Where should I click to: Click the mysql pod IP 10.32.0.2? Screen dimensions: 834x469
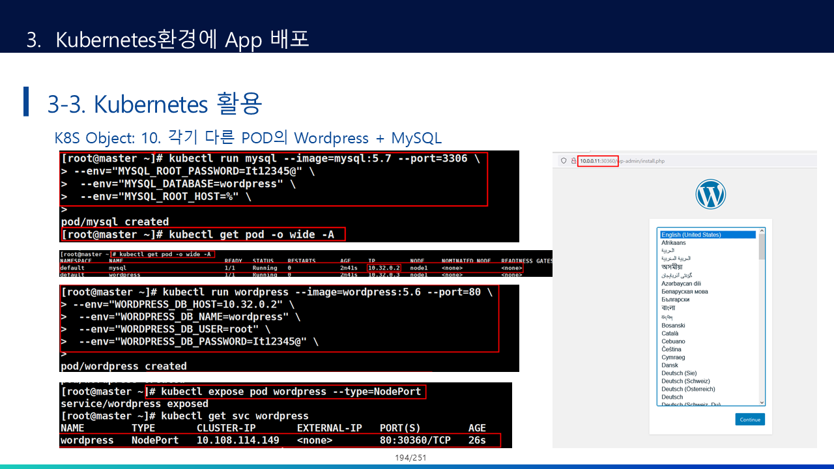pyautogui.click(x=384, y=268)
